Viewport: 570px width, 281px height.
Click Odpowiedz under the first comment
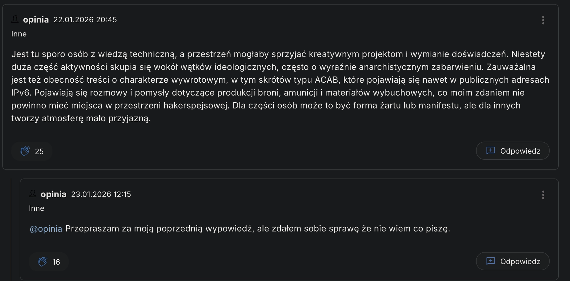click(x=513, y=151)
